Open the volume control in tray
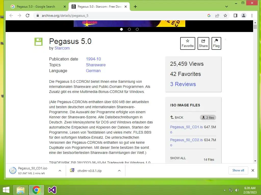261x195 pixels. click(237, 190)
